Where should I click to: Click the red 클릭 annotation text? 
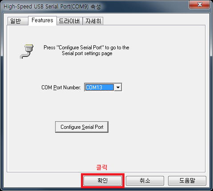(102, 167)
